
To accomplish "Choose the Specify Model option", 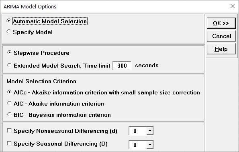I will (9, 32).
